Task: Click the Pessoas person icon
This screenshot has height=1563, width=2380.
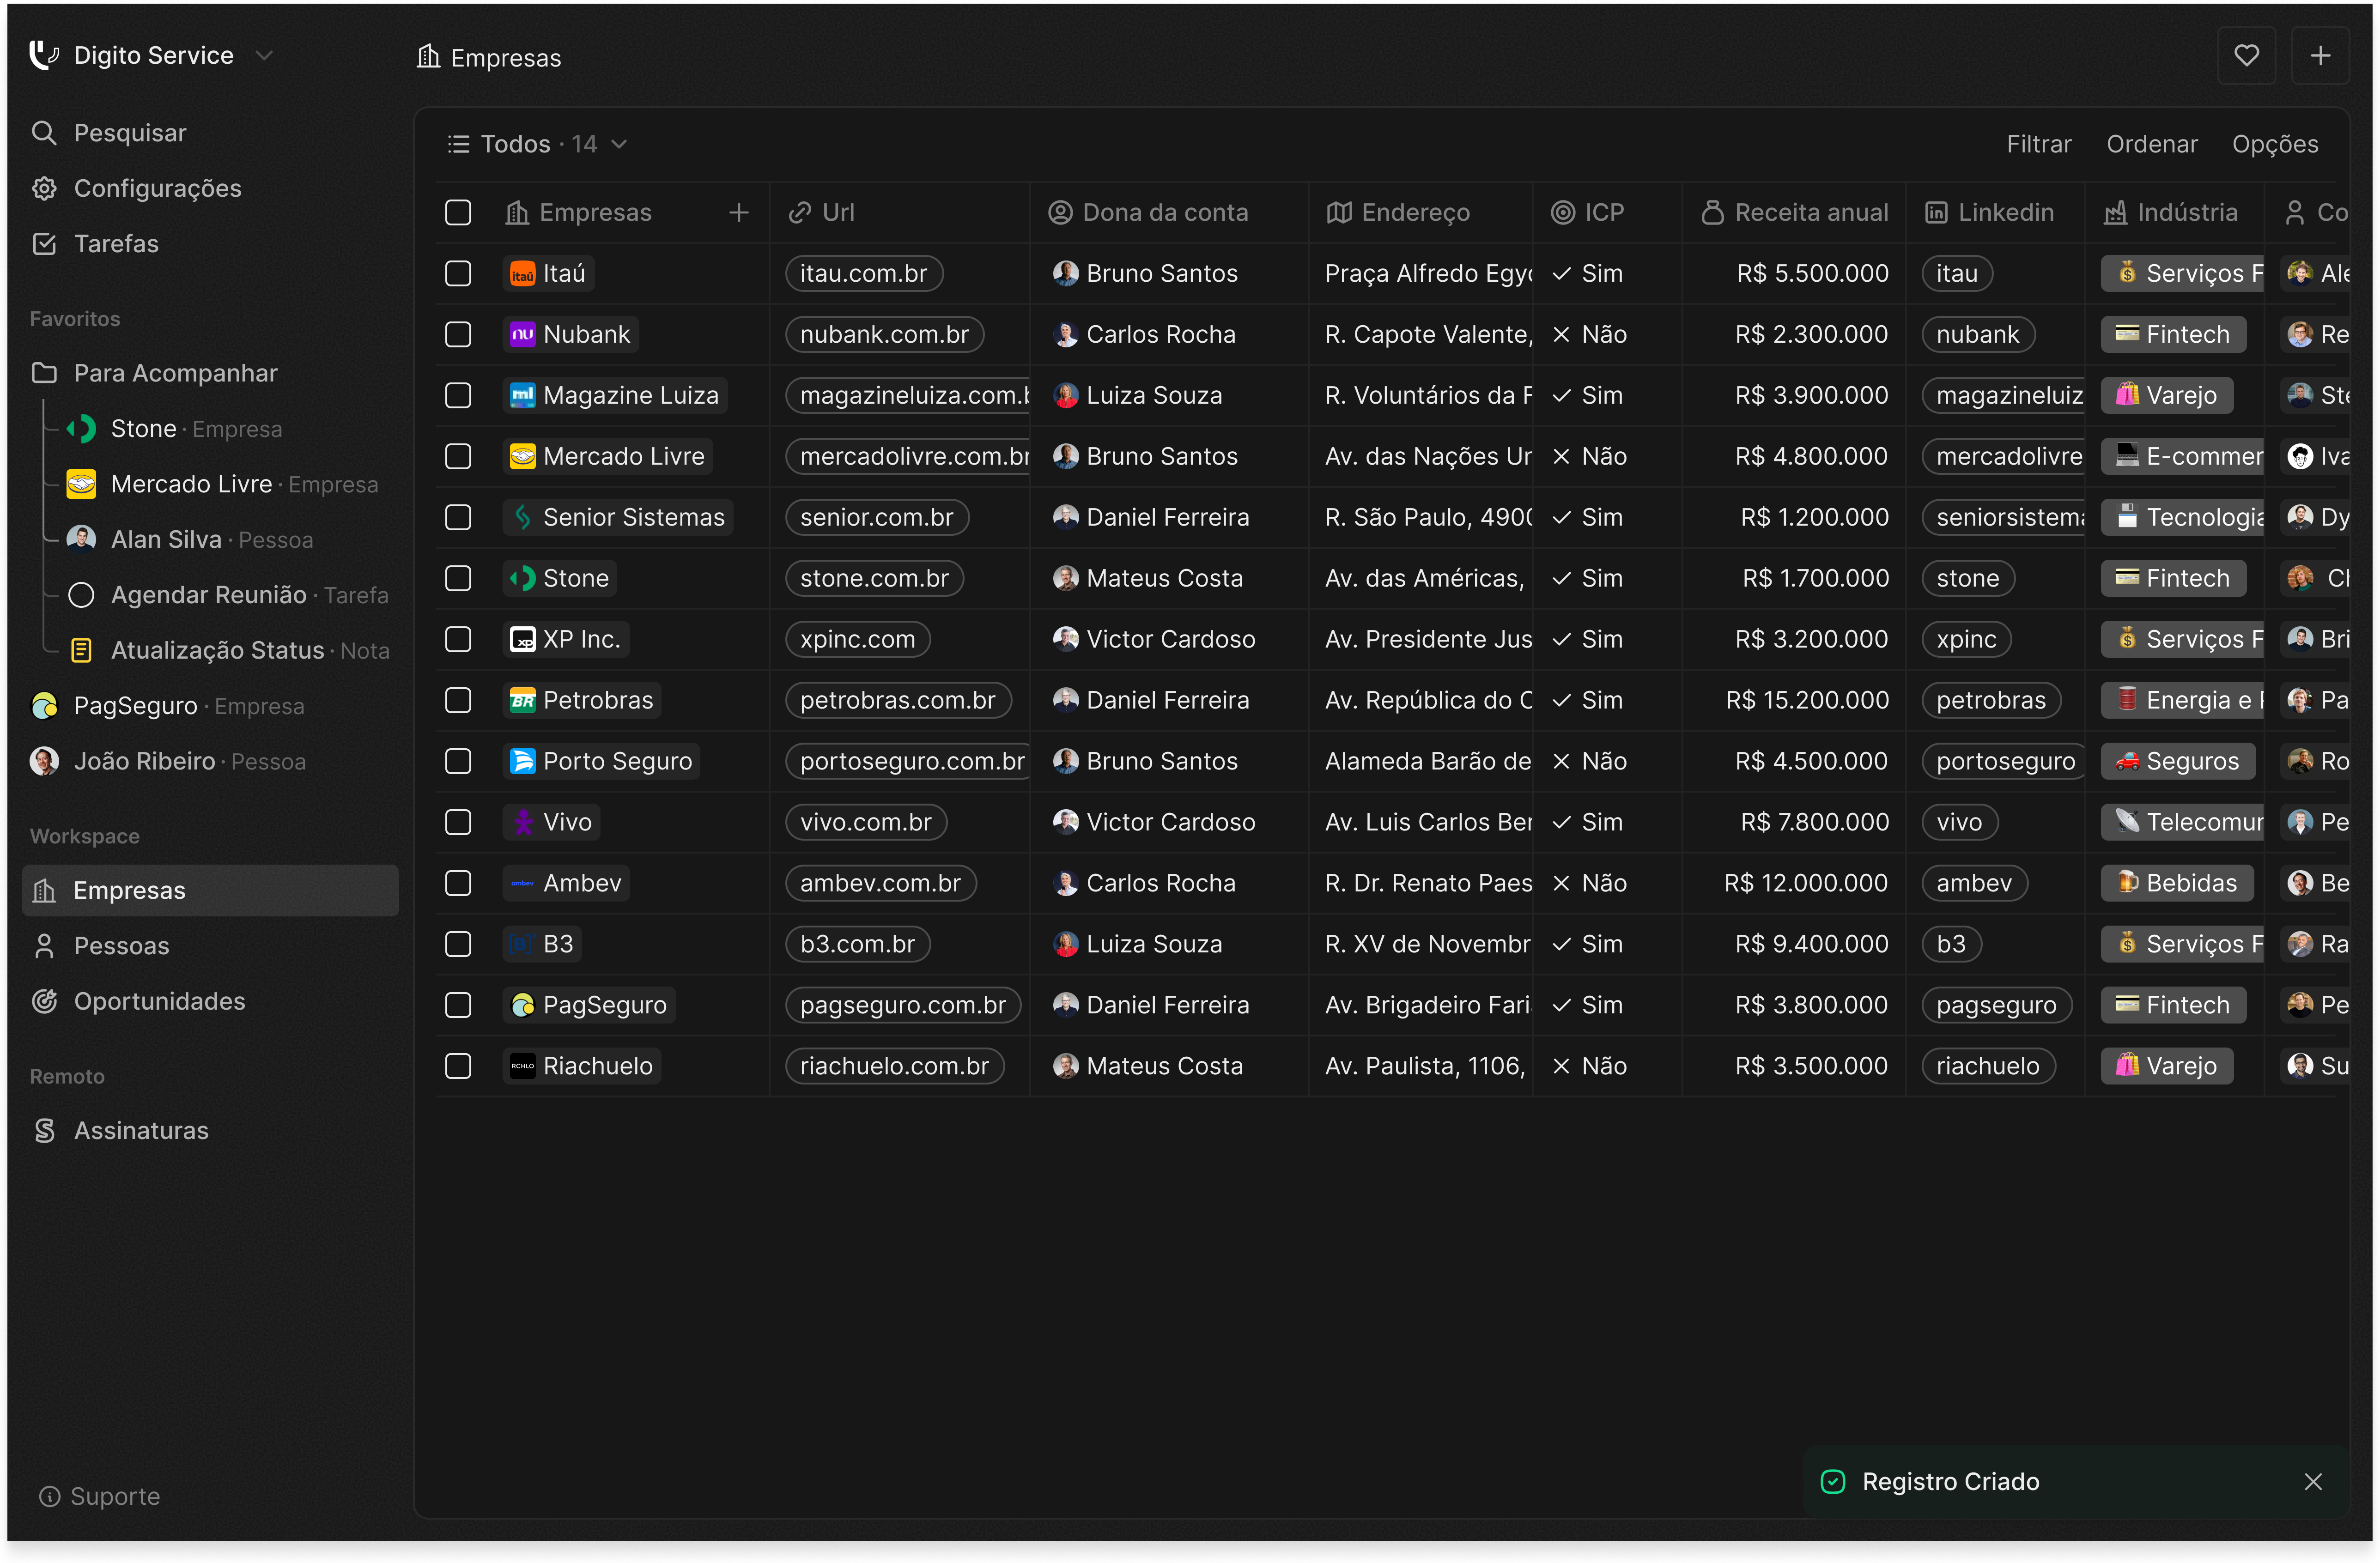Action: tap(44, 946)
